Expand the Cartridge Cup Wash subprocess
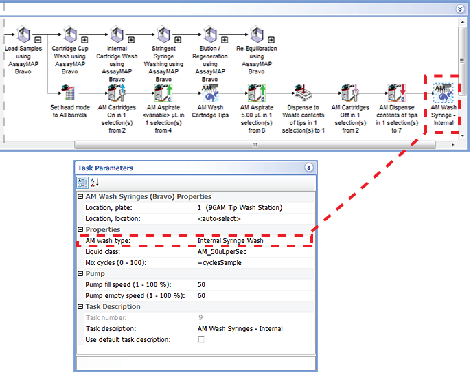471x386 pixels. coord(84,39)
